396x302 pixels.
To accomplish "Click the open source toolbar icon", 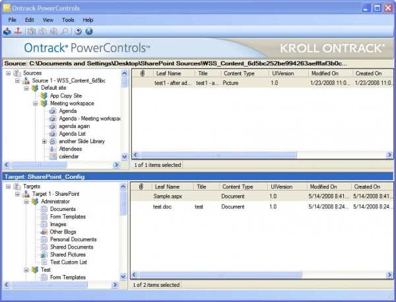I will 7,31.
